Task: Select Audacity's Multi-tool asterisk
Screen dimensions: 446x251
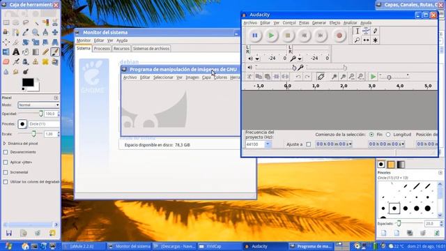Action: click(375, 40)
